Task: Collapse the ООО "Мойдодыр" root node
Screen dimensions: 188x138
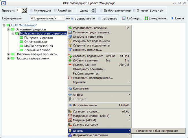Action: pyautogui.click(x=4, y=25)
